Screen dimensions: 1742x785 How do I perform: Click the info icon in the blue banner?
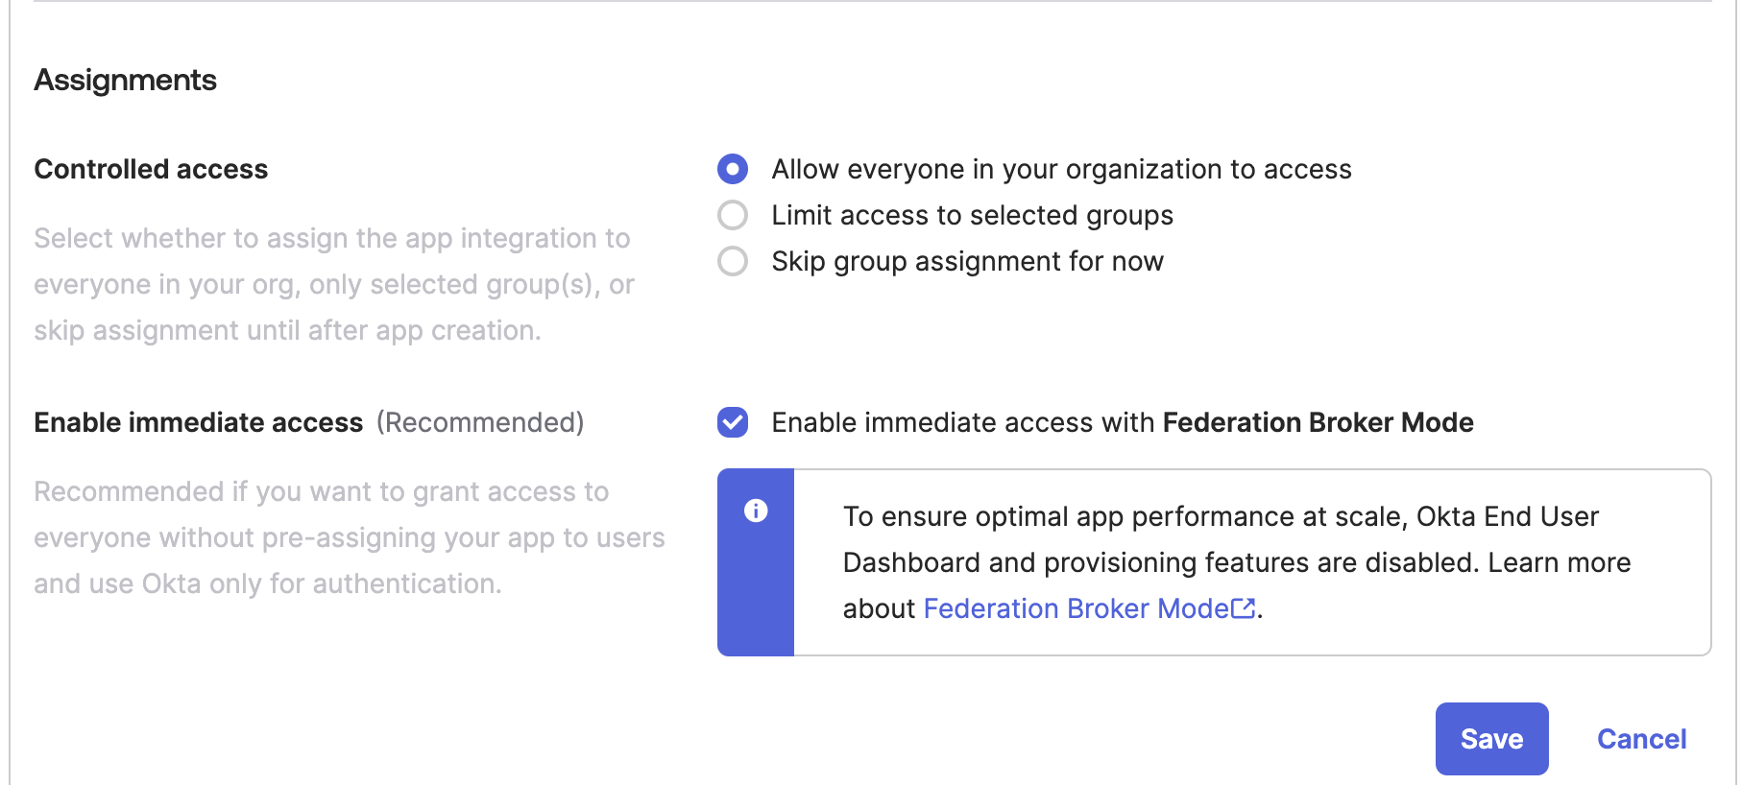click(x=756, y=511)
